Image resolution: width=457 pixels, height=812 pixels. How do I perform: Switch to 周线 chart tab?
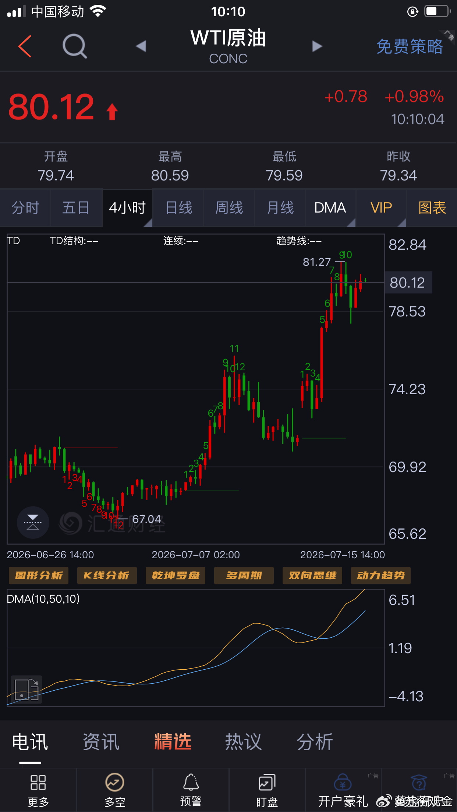pos(229,208)
